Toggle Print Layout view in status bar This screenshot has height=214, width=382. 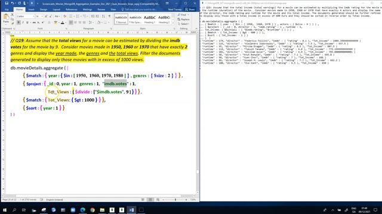pos(150,200)
